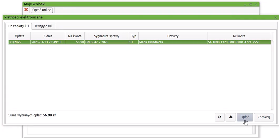Sort by the Z dnia column header
This screenshot has height=138, width=279.
point(48,36)
